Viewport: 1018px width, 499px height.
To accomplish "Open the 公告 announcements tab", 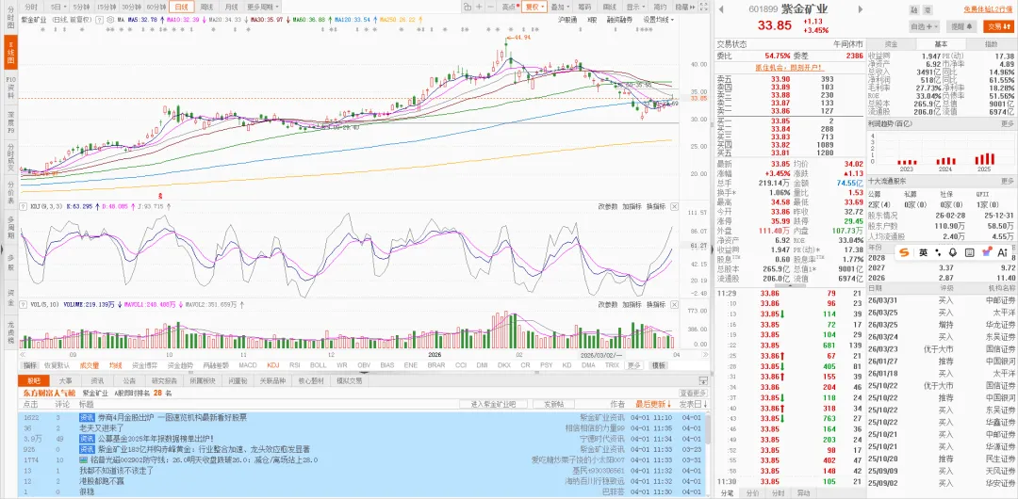I will [x=129, y=381].
